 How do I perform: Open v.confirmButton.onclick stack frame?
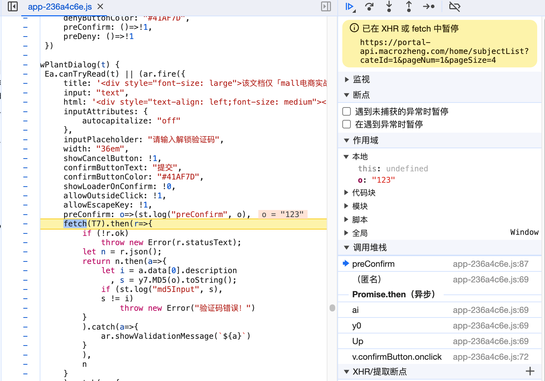point(397,357)
